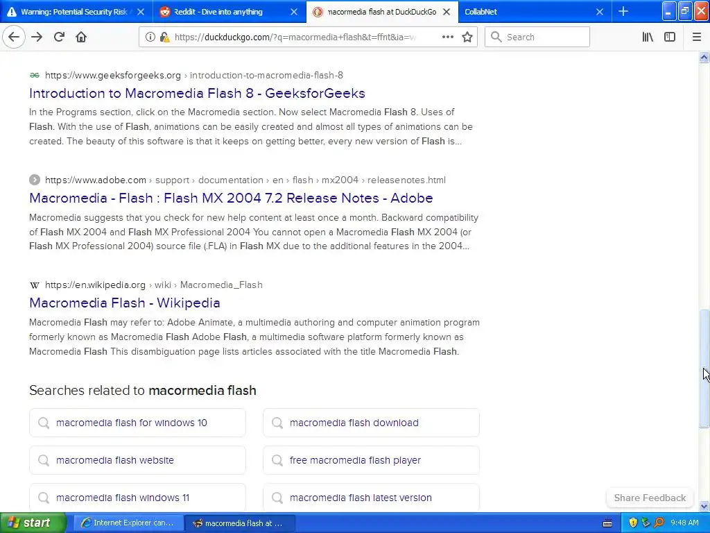
Task: Focus the DuckDuckGo URL address bar
Action: pyautogui.click(x=295, y=37)
